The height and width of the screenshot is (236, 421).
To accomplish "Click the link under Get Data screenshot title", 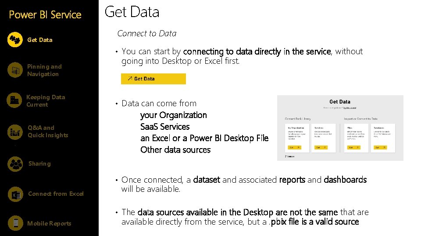I will [x=350, y=108].
